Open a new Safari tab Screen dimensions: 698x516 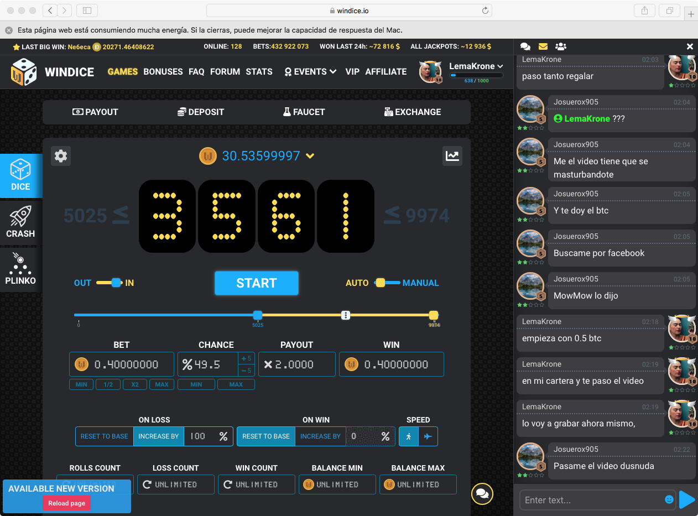pyautogui.click(x=691, y=14)
